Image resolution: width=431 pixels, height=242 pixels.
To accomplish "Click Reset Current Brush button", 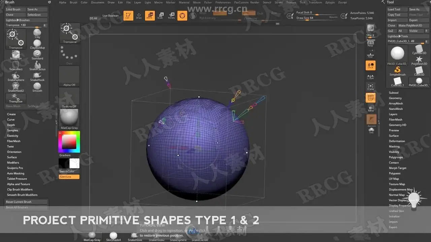I will point(27,202).
